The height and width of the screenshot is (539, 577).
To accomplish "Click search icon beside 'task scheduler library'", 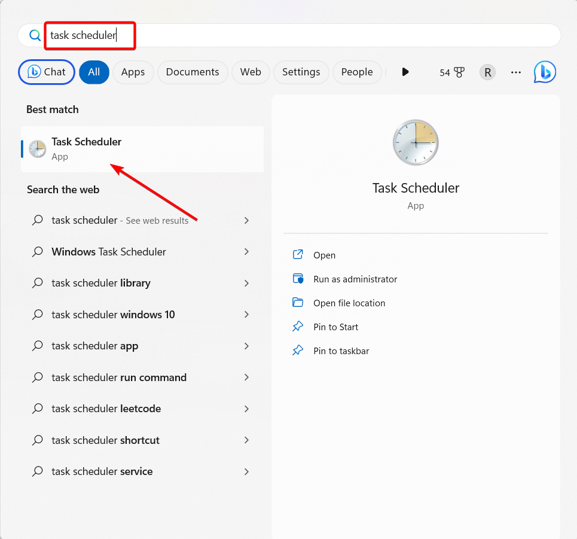I will pos(38,283).
